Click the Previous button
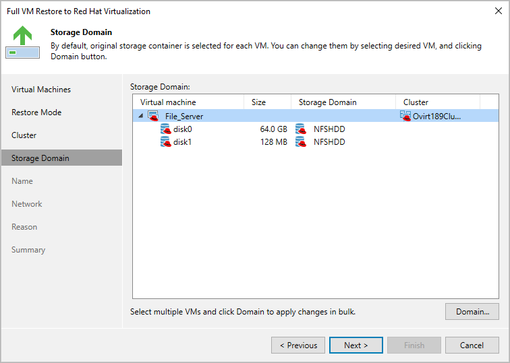This screenshot has width=510, height=363. [298, 345]
